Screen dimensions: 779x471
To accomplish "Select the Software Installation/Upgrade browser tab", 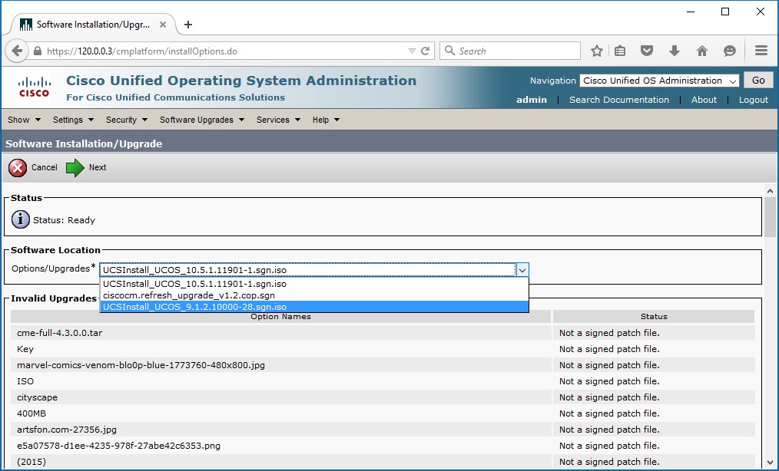I will [92, 25].
